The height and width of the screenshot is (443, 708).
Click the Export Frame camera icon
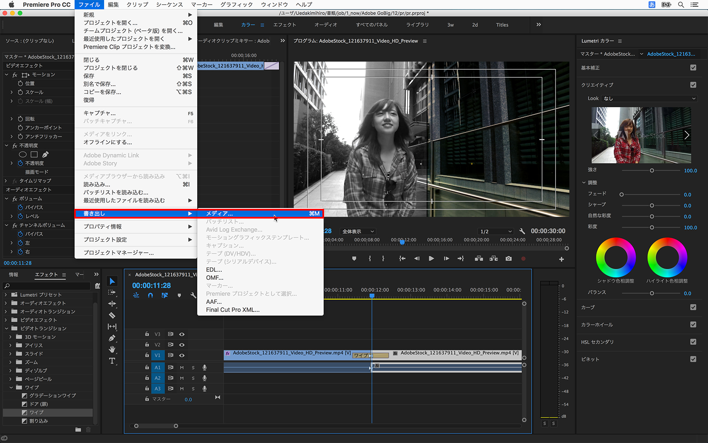tap(509, 259)
